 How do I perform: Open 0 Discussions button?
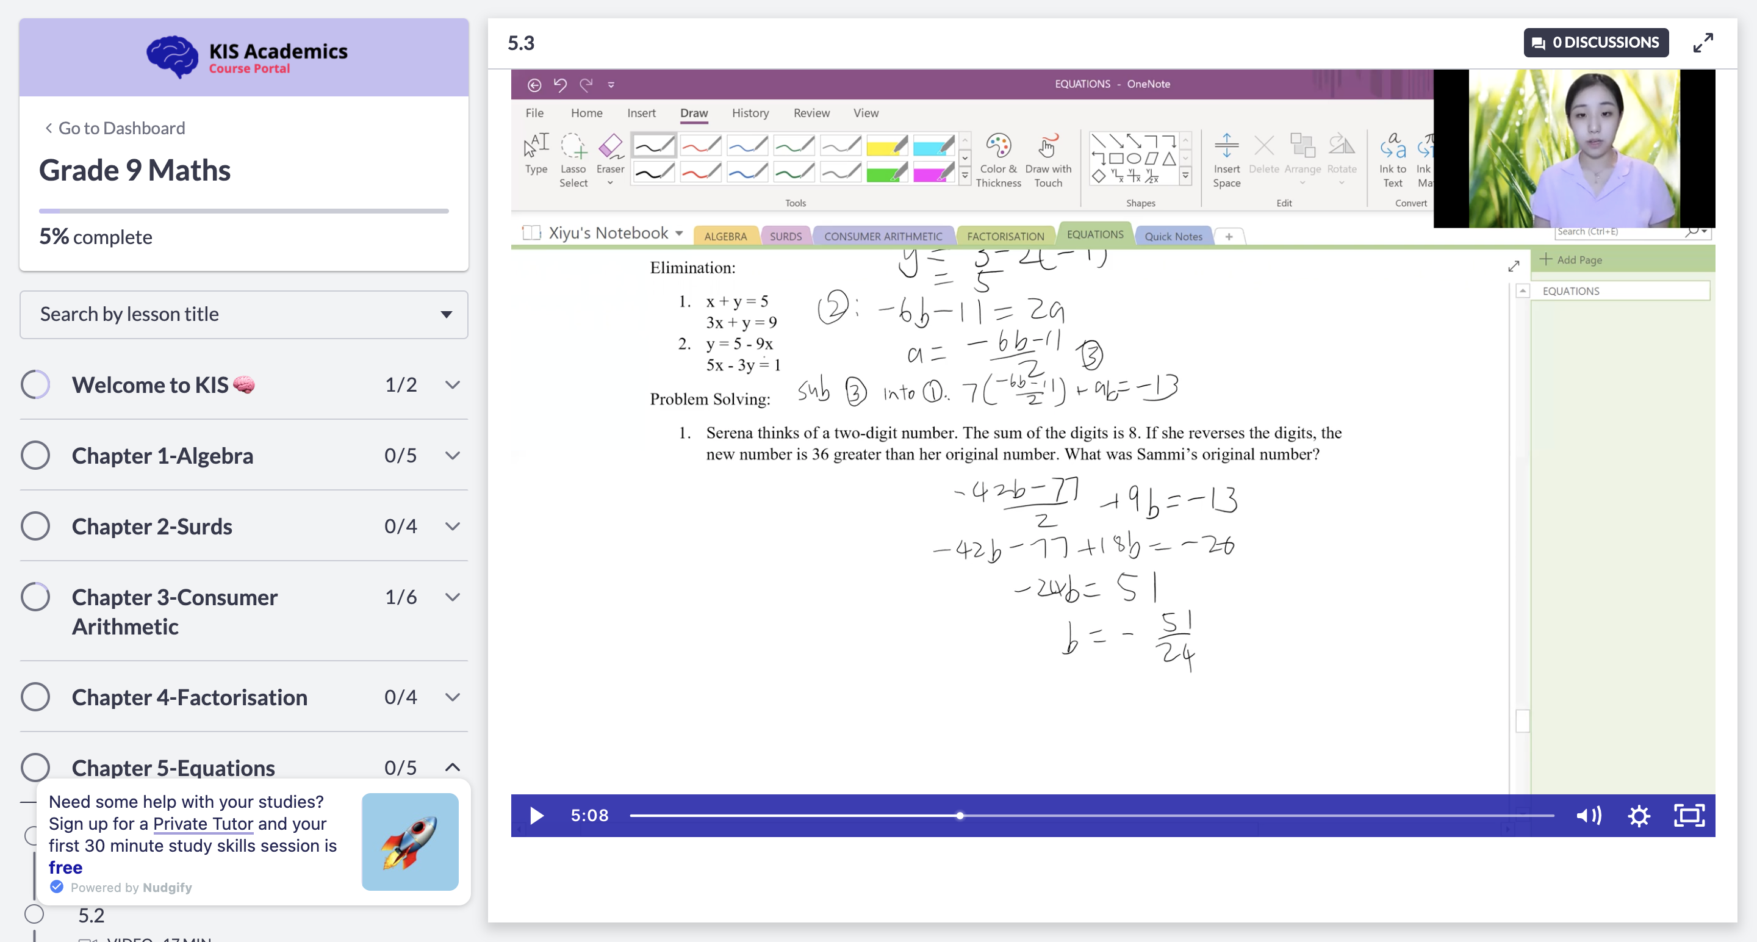(x=1595, y=42)
